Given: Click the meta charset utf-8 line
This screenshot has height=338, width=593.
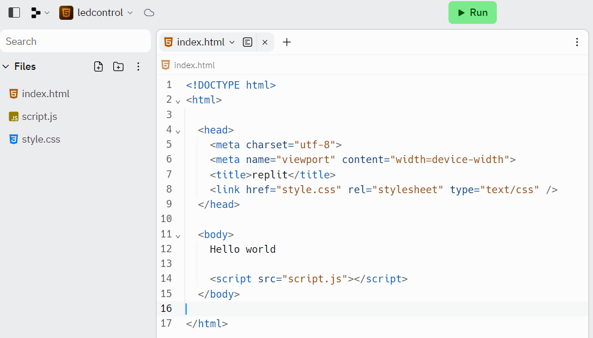Looking at the screenshot, I should 275,145.
